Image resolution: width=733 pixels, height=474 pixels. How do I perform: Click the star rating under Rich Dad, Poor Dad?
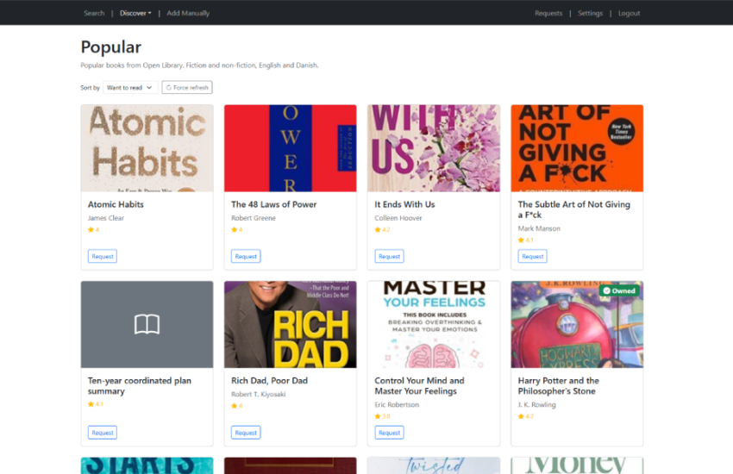click(235, 406)
